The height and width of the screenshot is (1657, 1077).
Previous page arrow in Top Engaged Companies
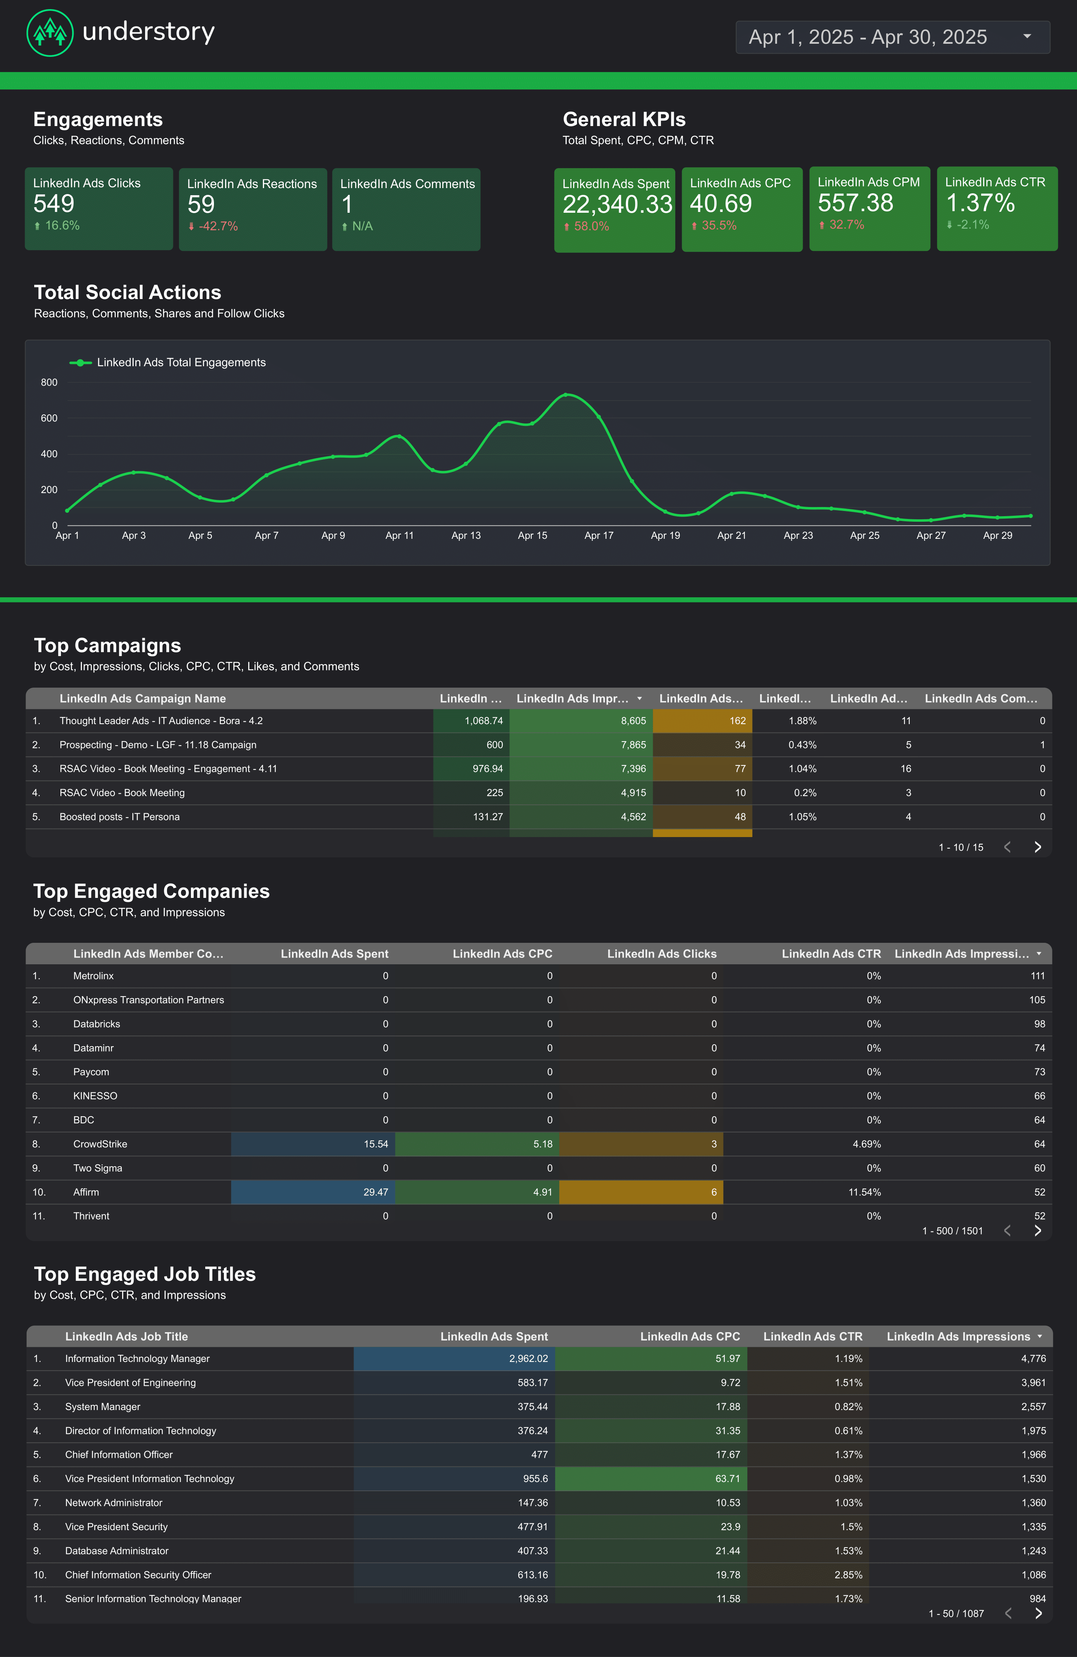[1007, 1230]
